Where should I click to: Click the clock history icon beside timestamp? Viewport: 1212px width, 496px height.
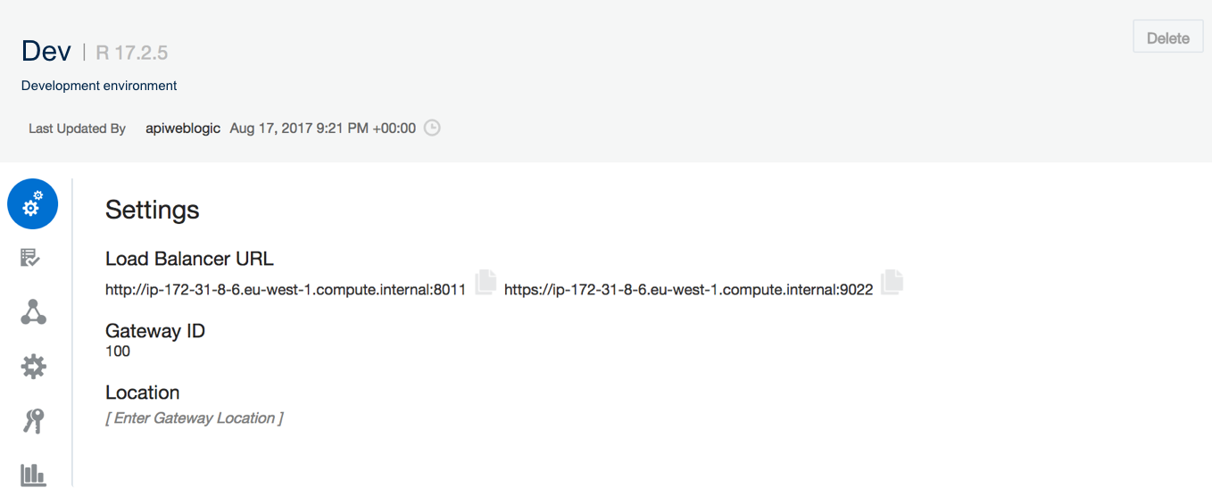click(432, 128)
